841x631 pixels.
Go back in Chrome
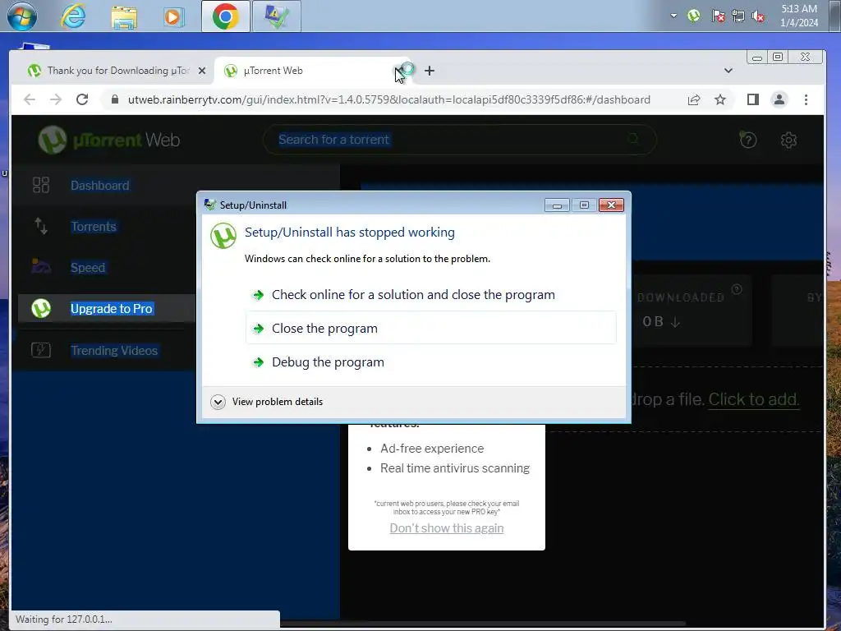point(30,99)
